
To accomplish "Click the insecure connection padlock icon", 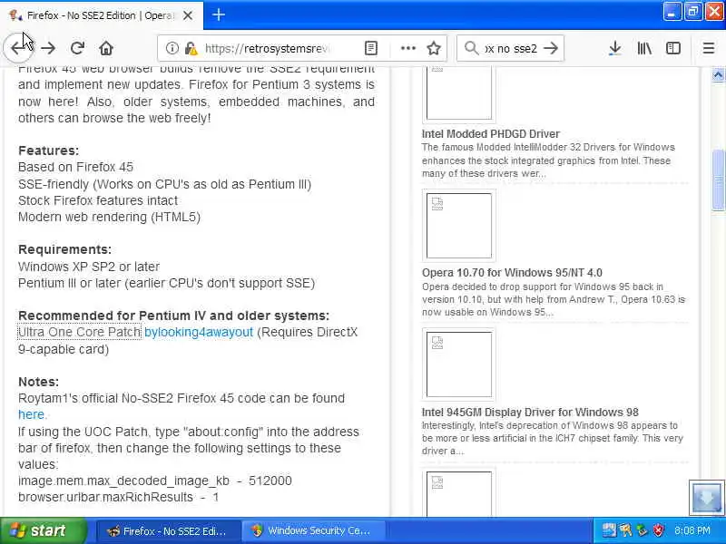I will coord(191,48).
